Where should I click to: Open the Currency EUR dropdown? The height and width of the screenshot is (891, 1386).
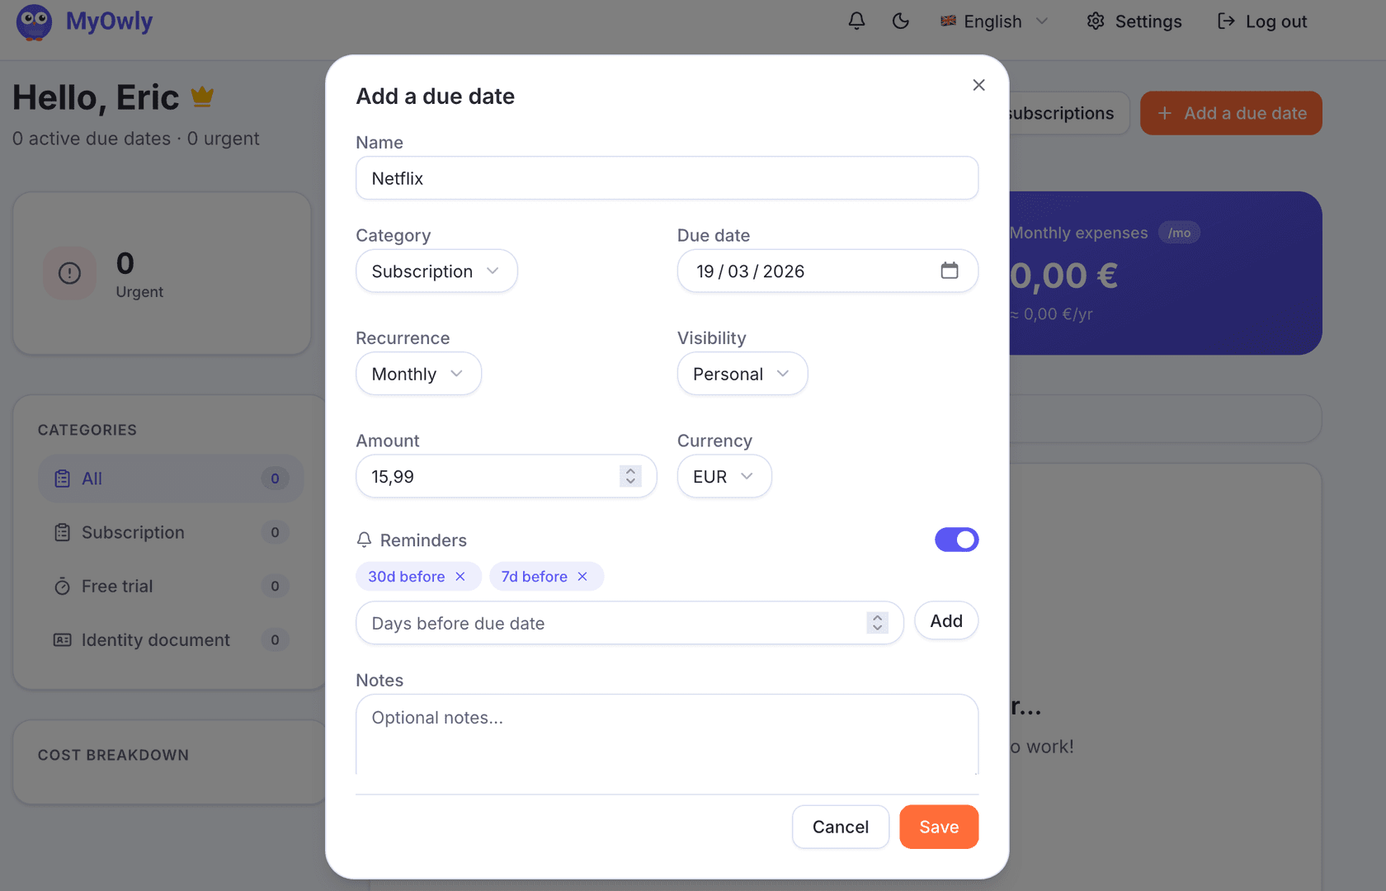724,477
